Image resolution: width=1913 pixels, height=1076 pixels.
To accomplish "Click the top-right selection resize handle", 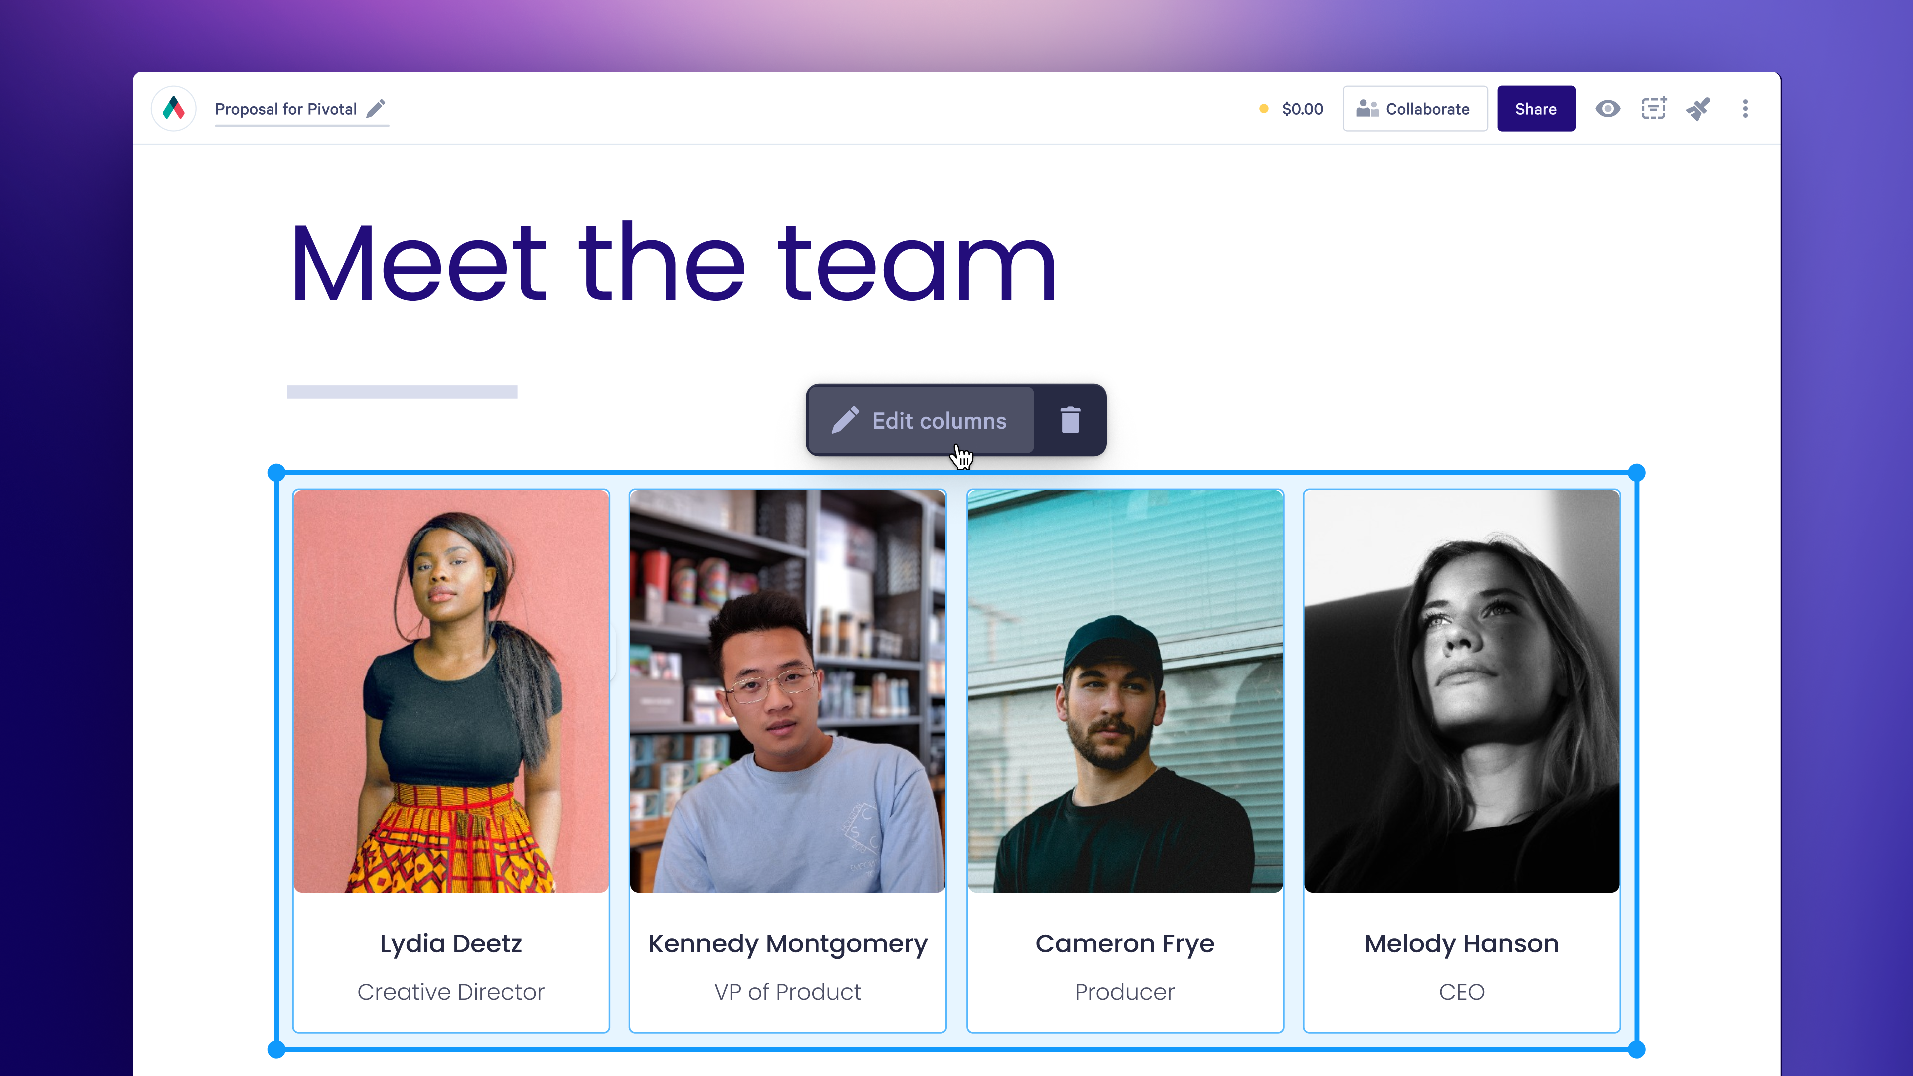I will tap(1637, 472).
